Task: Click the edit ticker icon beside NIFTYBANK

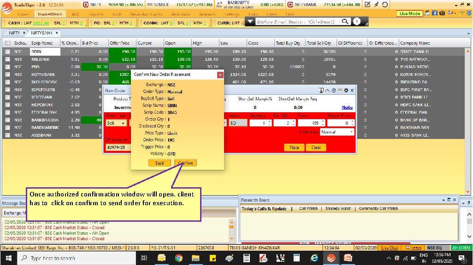Action: coord(367,5)
